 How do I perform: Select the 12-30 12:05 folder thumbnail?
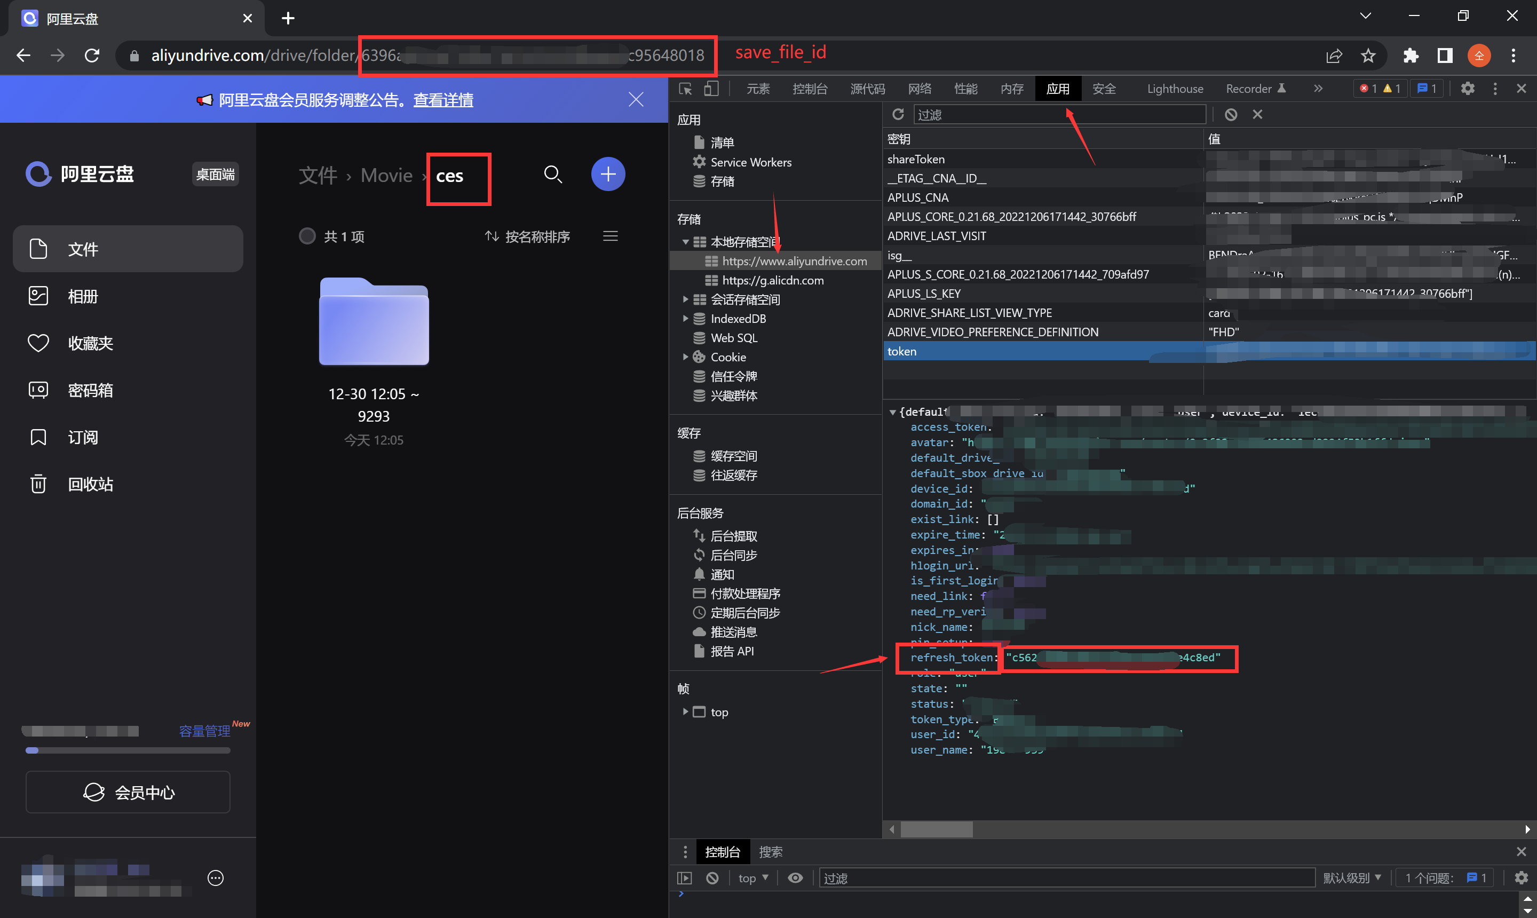coord(374,322)
